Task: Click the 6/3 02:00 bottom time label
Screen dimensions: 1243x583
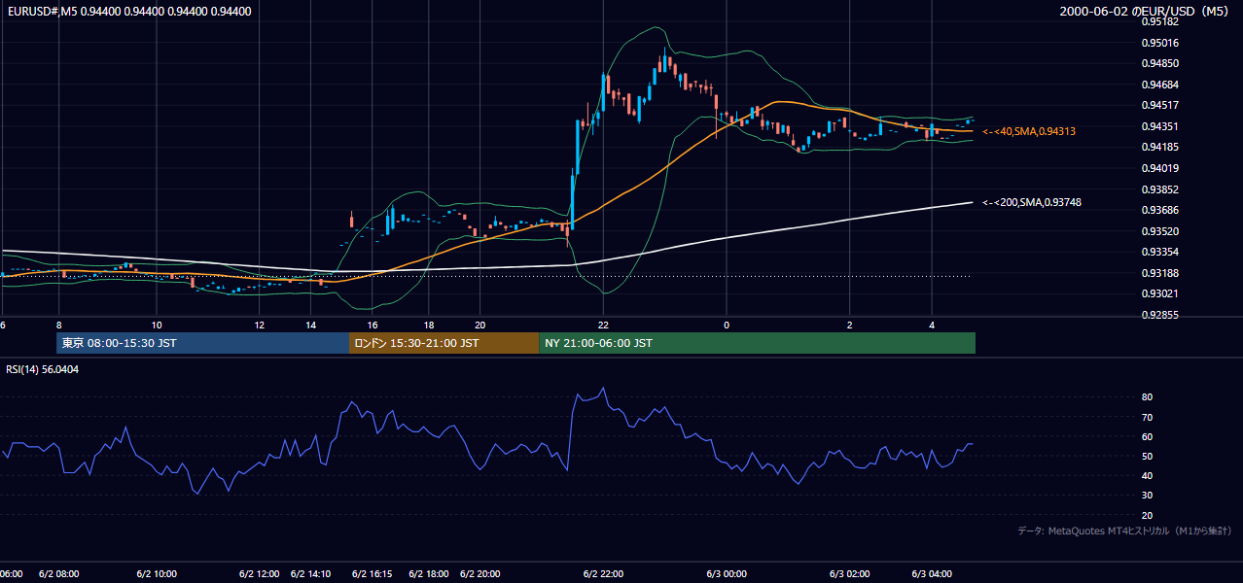Action: coord(849,574)
